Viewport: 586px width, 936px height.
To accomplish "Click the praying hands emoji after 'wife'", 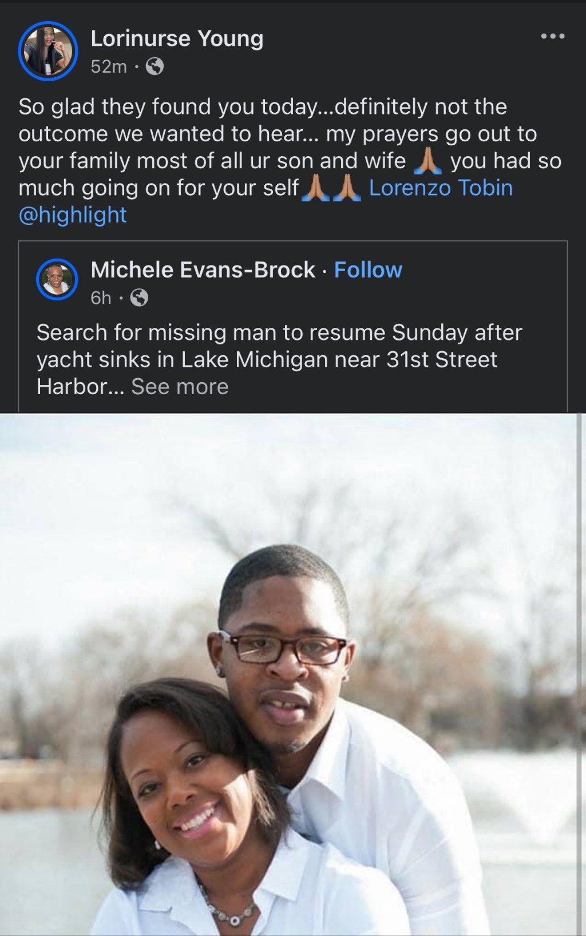I will (x=427, y=162).
